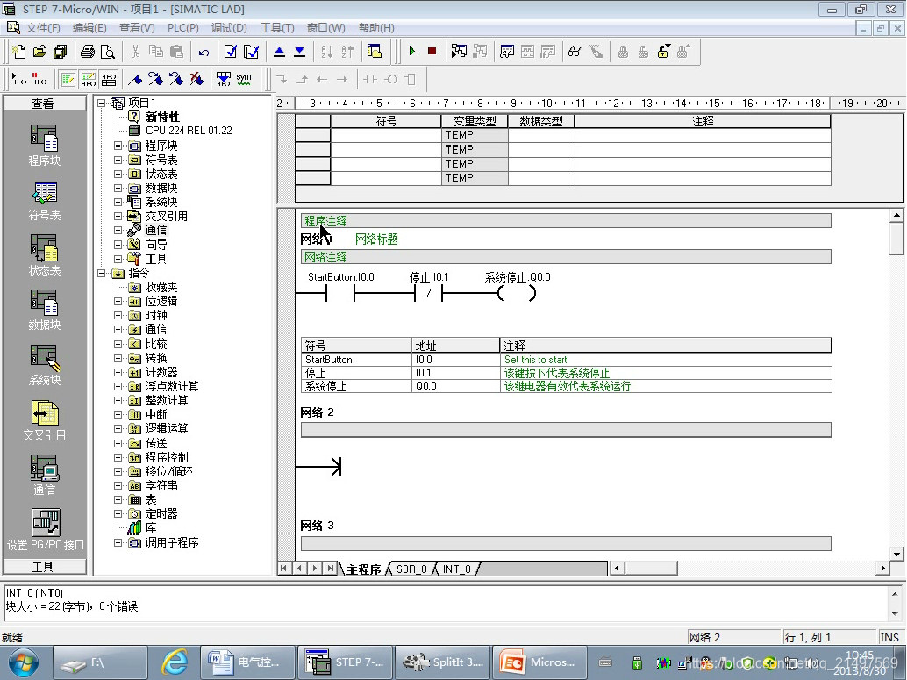Click 网络标题 label of network 1

coord(376,239)
